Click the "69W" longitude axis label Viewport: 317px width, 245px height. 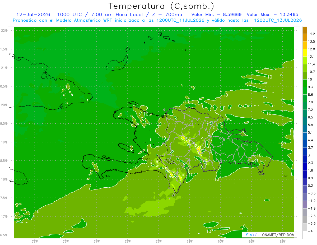click(251, 241)
